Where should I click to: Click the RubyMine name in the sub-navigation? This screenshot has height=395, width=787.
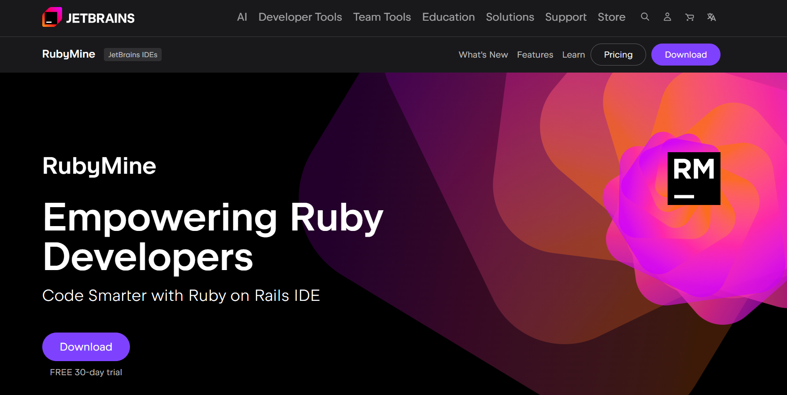(69, 54)
